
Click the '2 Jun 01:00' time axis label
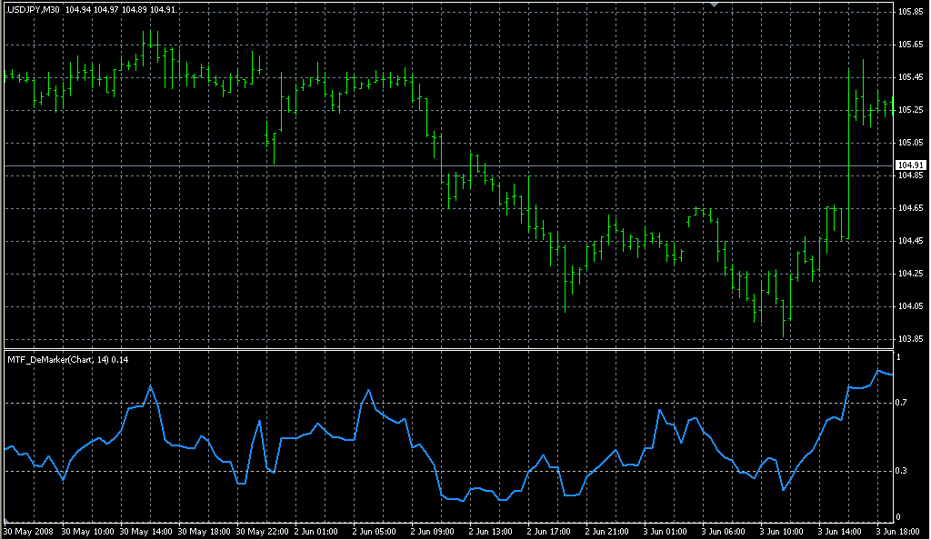(x=315, y=532)
